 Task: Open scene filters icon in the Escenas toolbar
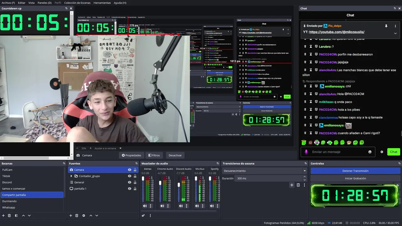click(16, 216)
